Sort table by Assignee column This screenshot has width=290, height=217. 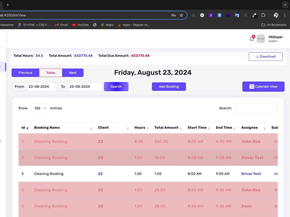click(253, 128)
